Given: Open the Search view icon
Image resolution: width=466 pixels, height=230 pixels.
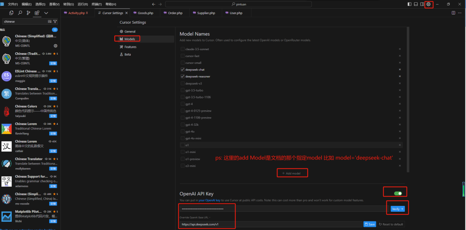Looking at the screenshot, I should point(20,13).
